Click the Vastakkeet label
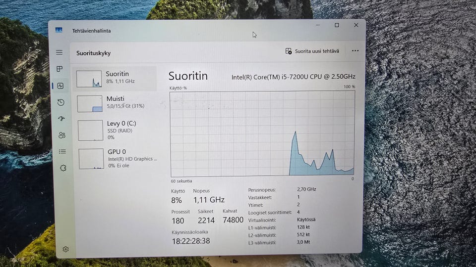The image size is (476, 267). [260, 197]
